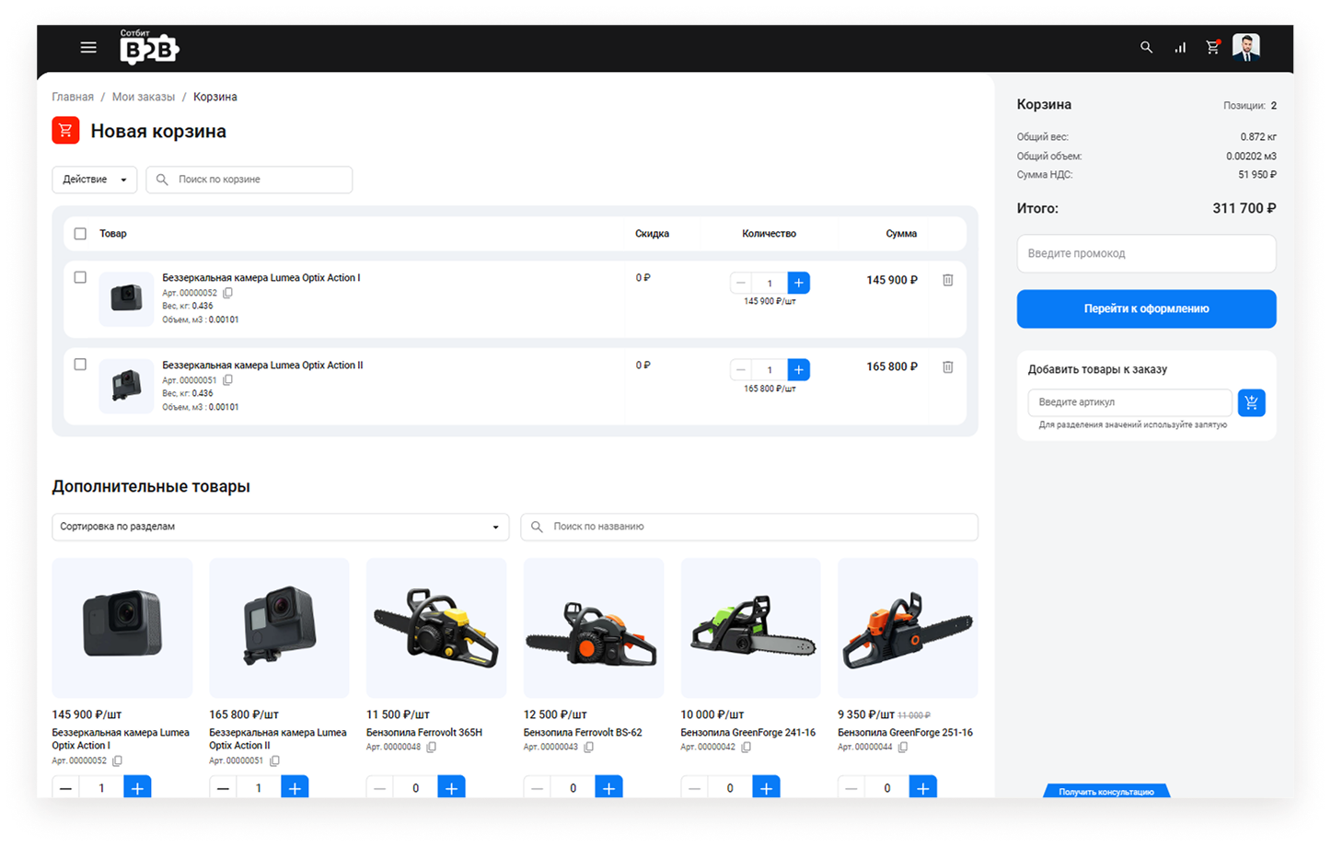Check the Lumea Optix Action I checkbox
1331x847 pixels.
[80, 277]
